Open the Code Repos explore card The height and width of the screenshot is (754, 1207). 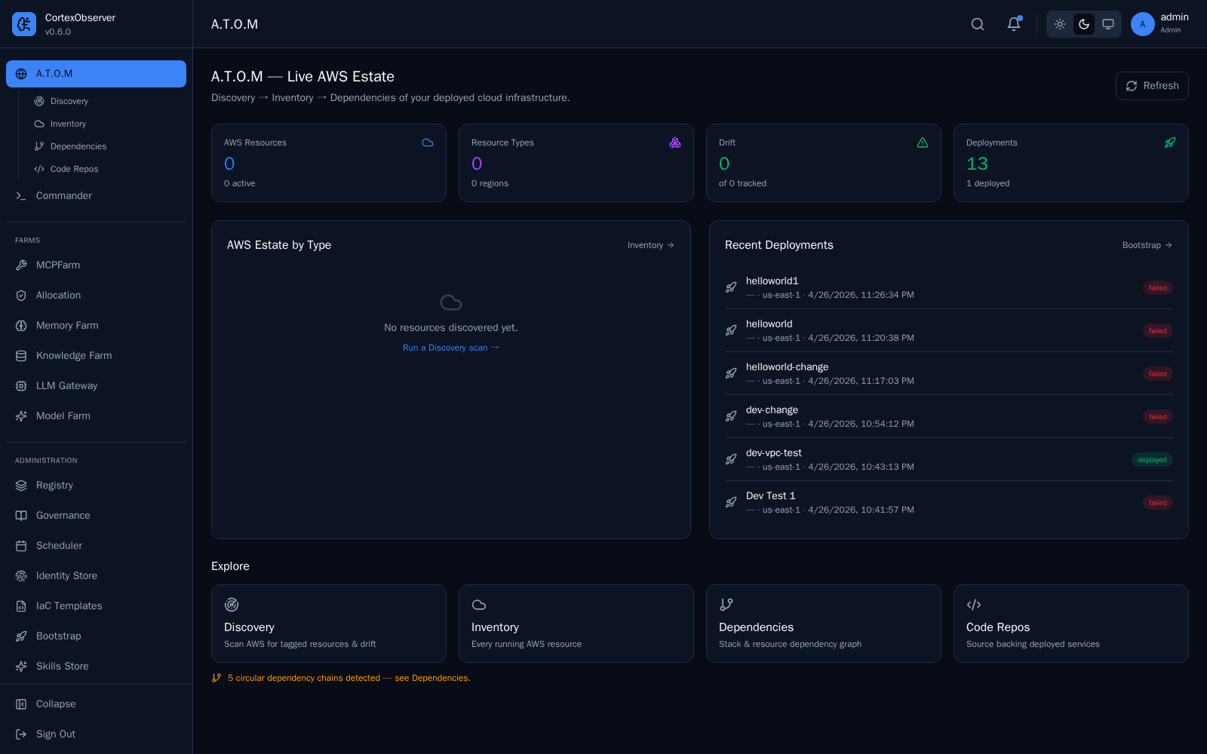[x=1071, y=624]
